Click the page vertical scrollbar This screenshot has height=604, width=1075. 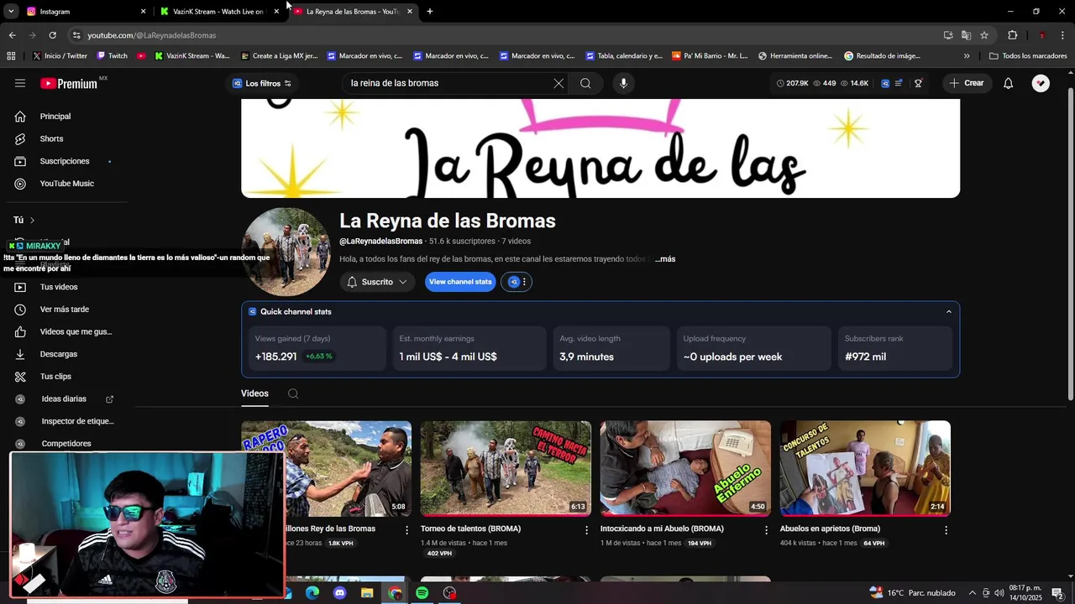click(1070, 243)
